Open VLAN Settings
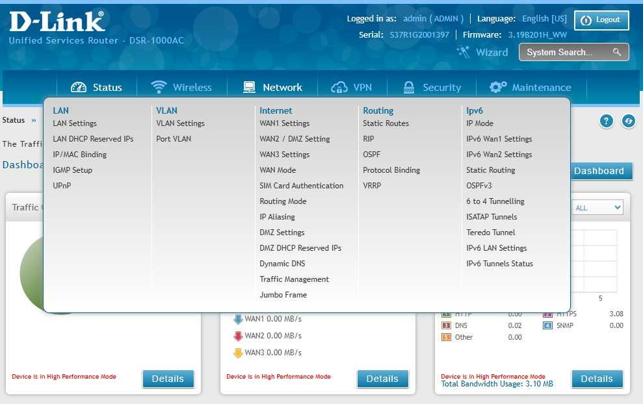The width and height of the screenshot is (643, 404). click(x=181, y=123)
